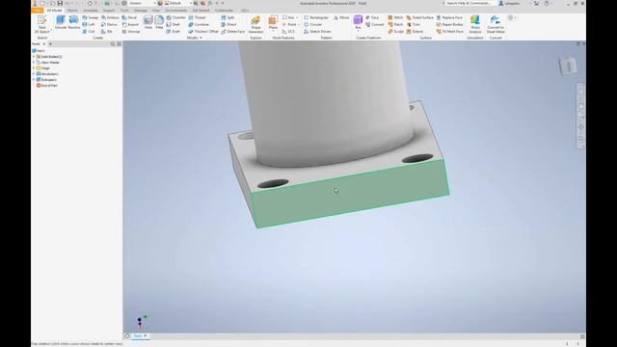Start a 2D Sketch
Screen dimensions: 617x347
(42, 24)
